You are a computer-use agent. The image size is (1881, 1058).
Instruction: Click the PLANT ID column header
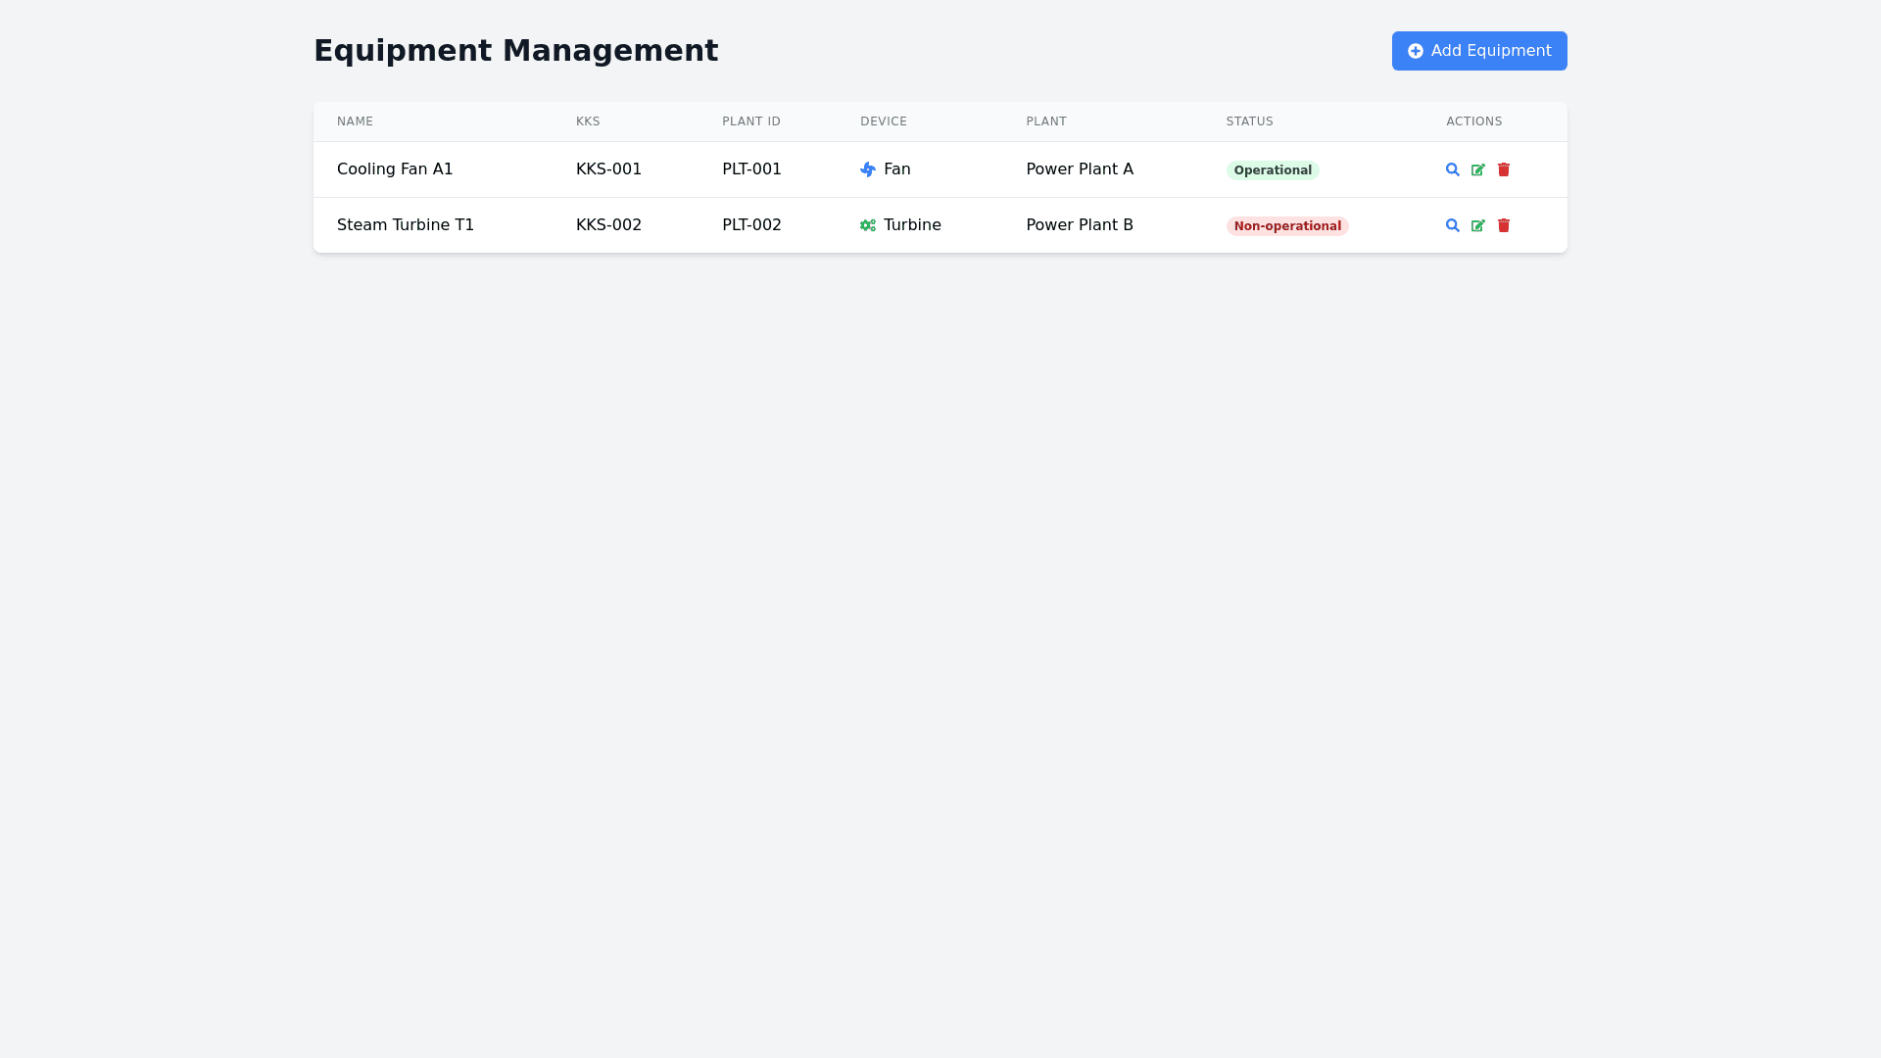[x=750, y=121]
